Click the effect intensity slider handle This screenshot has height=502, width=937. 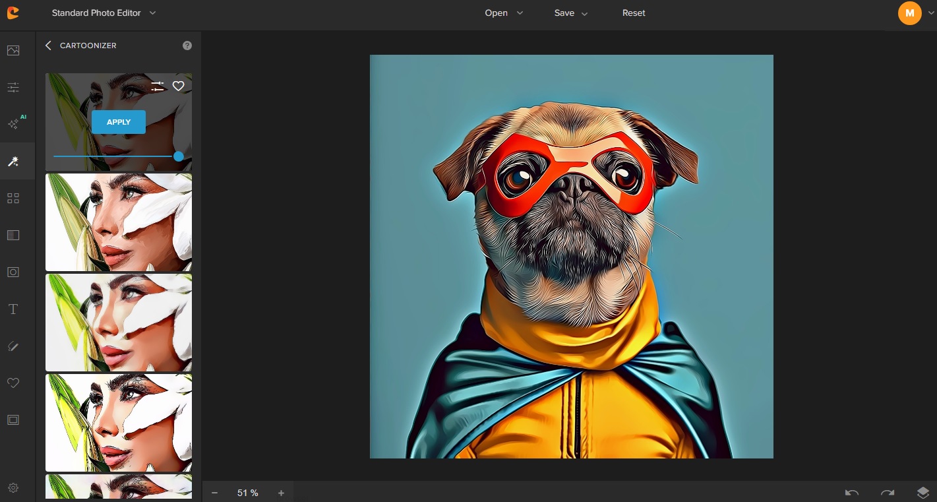click(x=179, y=156)
